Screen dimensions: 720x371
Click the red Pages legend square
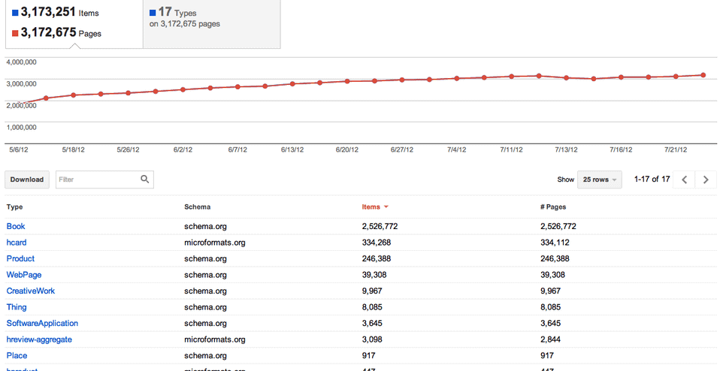click(15, 33)
